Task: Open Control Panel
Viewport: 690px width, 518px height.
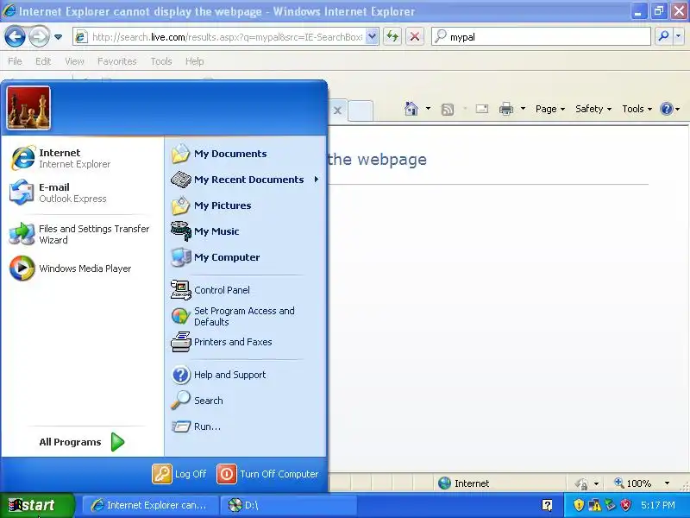Action: pyautogui.click(x=245, y=290)
